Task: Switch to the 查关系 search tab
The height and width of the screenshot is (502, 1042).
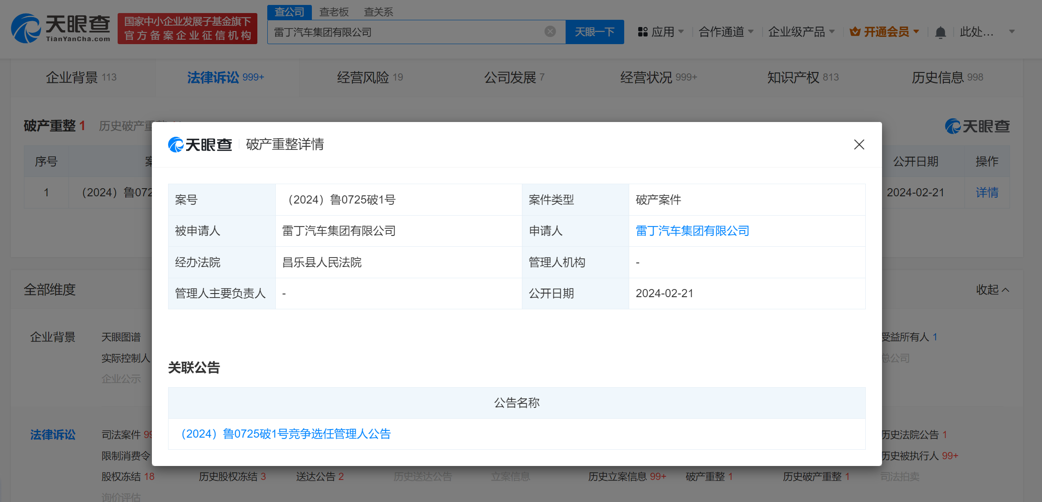Action: (378, 12)
